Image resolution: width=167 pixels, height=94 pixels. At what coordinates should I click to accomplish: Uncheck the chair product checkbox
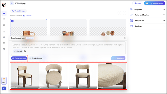[x=12, y=21]
